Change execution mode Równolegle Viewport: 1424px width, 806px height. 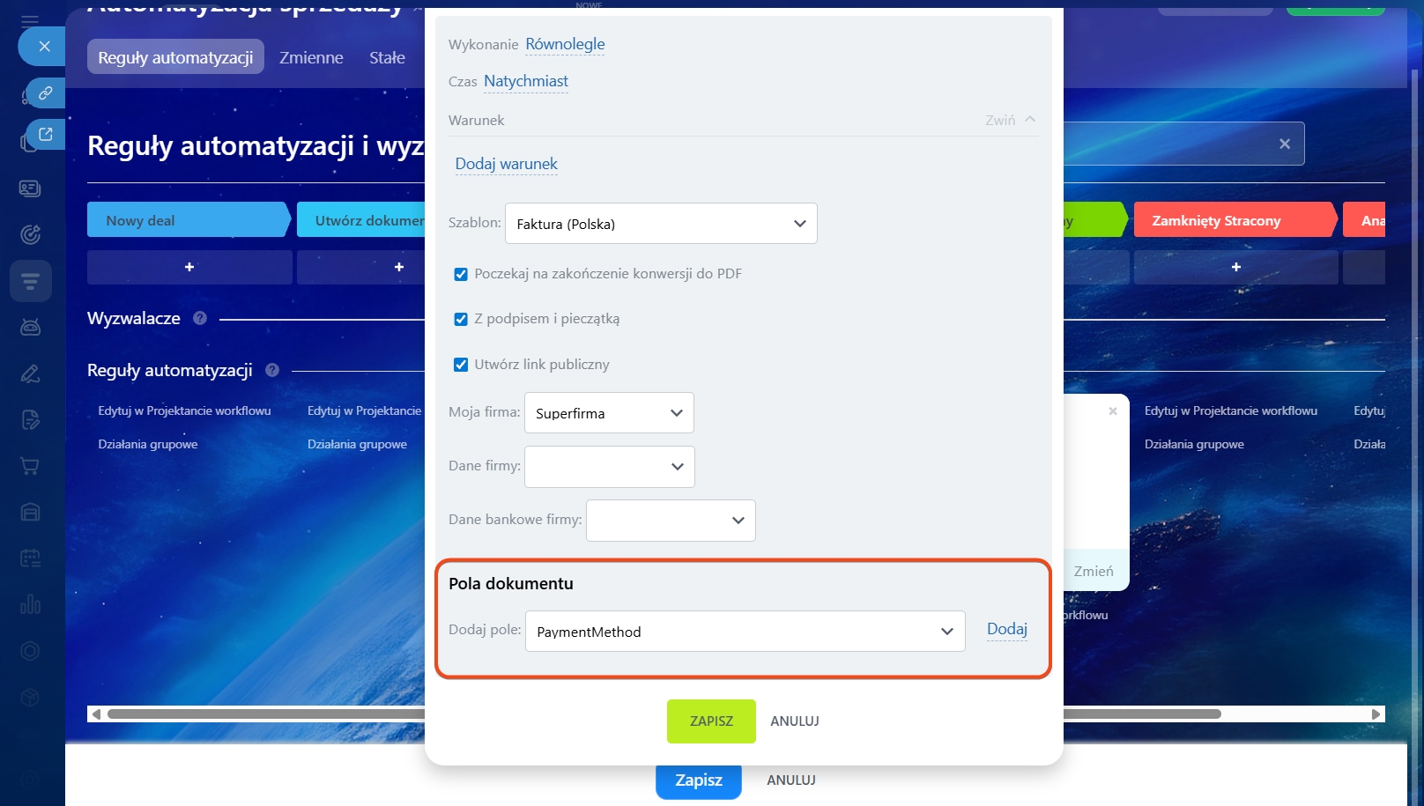565,44
